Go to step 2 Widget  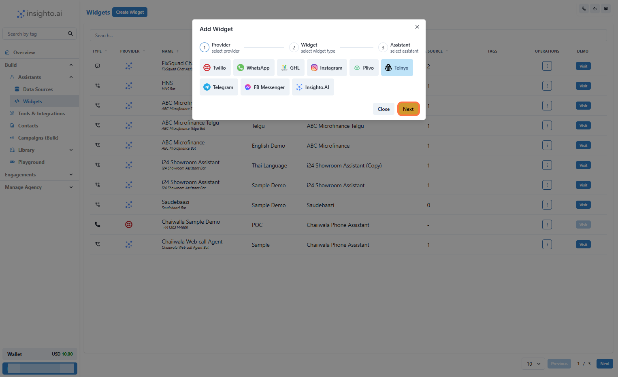coord(312,48)
